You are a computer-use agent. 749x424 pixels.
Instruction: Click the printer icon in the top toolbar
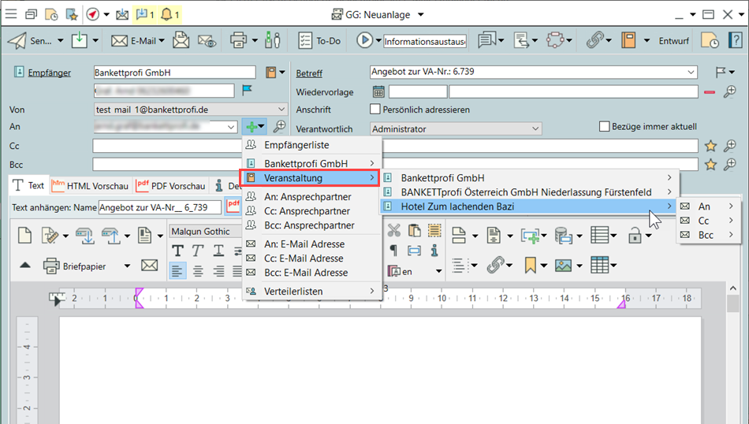pyautogui.click(x=237, y=40)
